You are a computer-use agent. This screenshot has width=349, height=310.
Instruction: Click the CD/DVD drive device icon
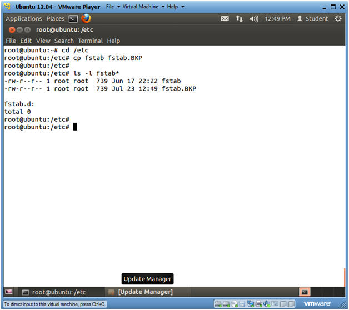[x=234, y=304]
